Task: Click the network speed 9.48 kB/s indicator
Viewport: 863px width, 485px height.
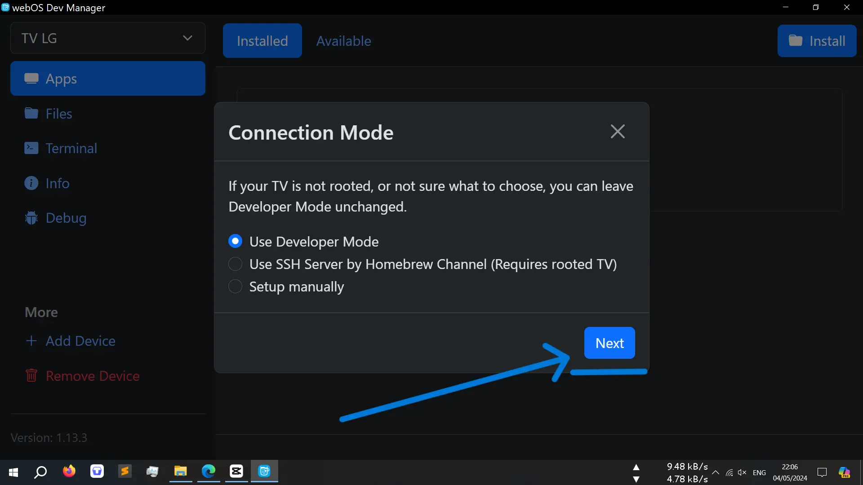Action: pyautogui.click(x=687, y=467)
